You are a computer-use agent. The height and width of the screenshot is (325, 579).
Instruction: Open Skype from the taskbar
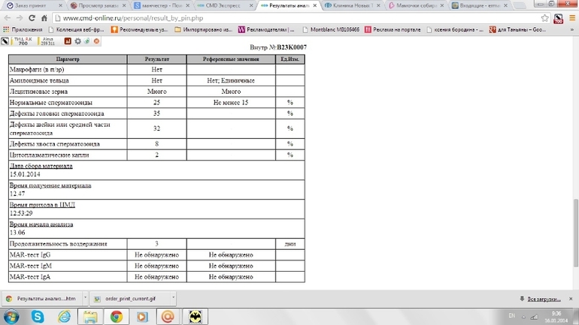click(x=37, y=317)
